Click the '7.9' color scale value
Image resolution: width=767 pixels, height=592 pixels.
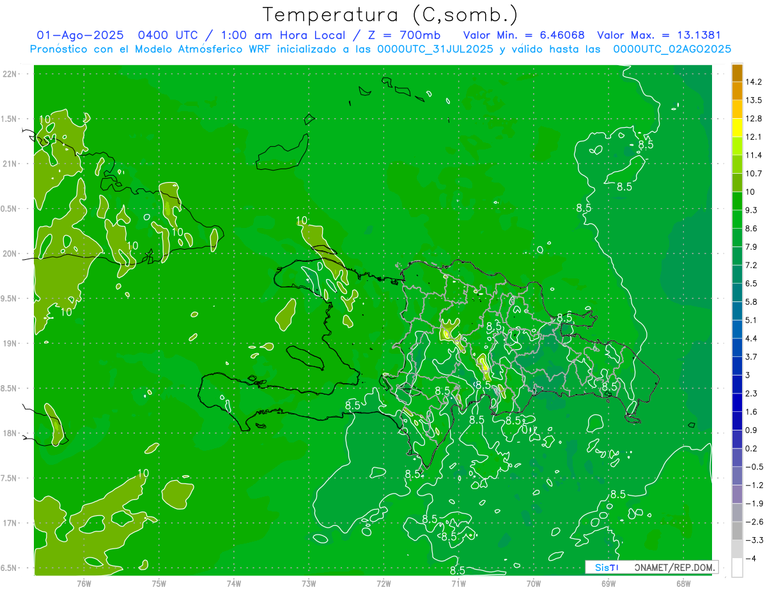pyautogui.click(x=752, y=247)
